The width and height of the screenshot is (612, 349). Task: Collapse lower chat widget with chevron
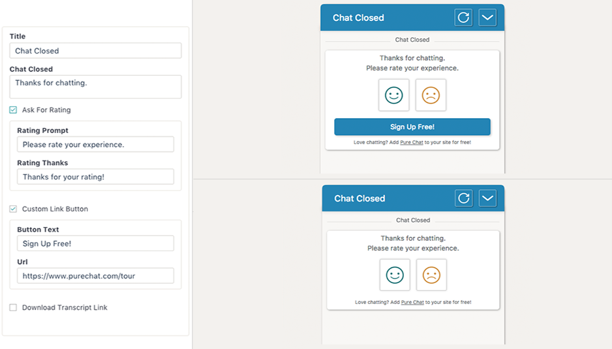tap(487, 198)
